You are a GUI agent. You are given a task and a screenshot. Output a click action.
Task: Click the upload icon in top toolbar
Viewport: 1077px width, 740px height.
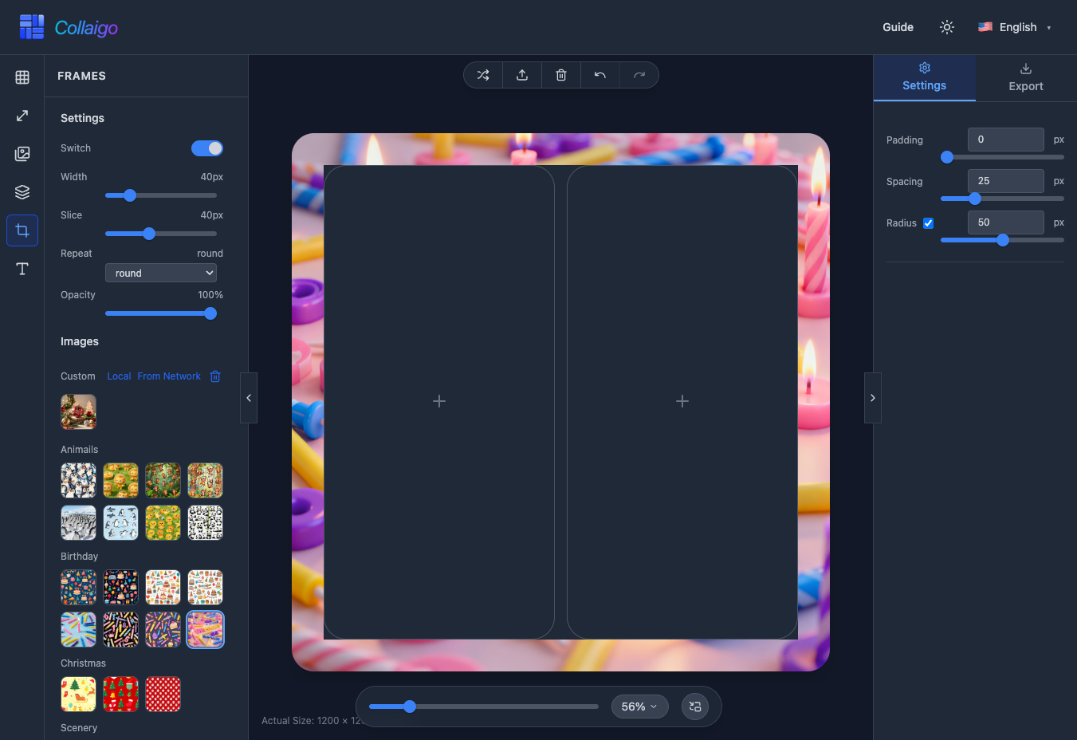[x=522, y=75]
